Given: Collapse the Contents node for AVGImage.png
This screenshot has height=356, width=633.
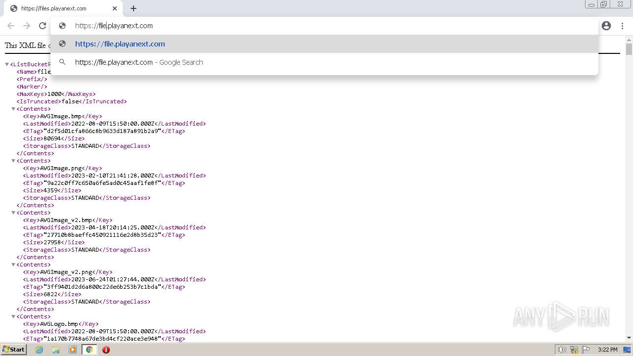Looking at the screenshot, I should click(13, 161).
